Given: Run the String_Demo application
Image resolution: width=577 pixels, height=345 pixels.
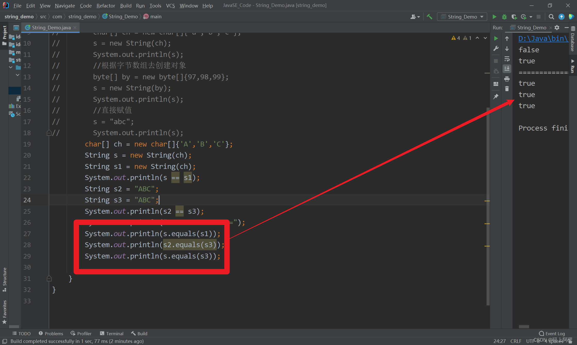Looking at the screenshot, I should pyautogui.click(x=495, y=16).
